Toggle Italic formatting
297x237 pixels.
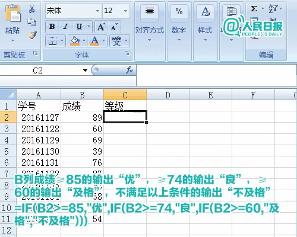65,27
